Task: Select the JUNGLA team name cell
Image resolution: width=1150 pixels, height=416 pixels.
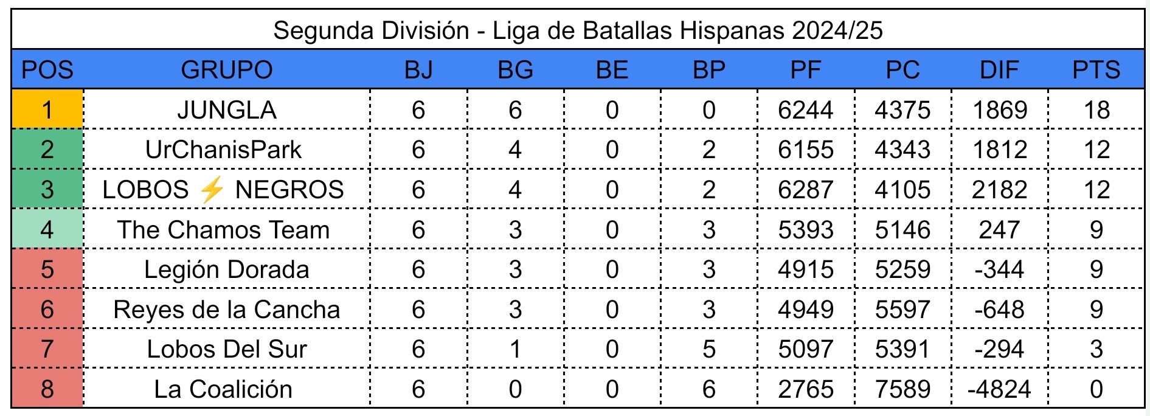Action: (226, 109)
